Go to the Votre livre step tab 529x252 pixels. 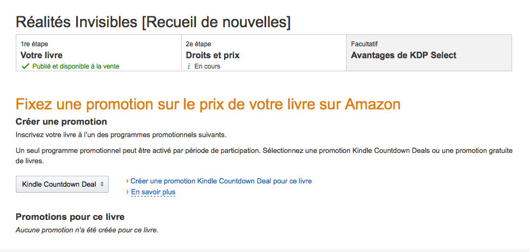pos(41,55)
